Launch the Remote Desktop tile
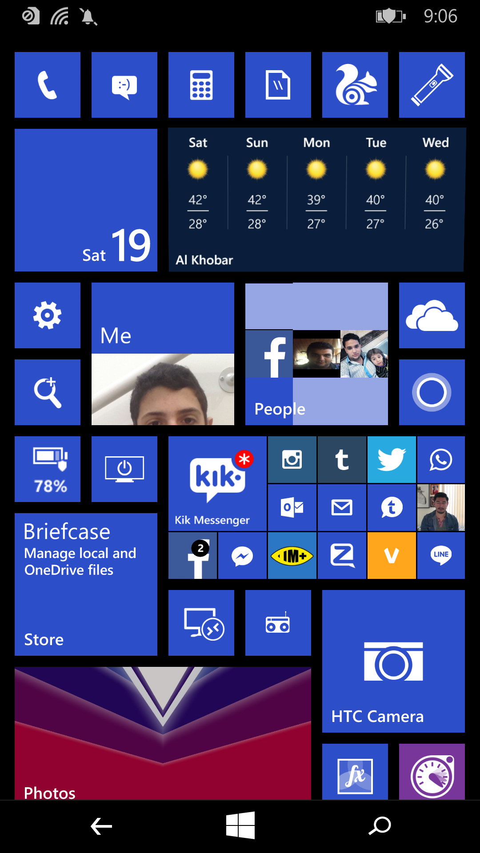The width and height of the screenshot is (480, 853). tap(201, 623)
